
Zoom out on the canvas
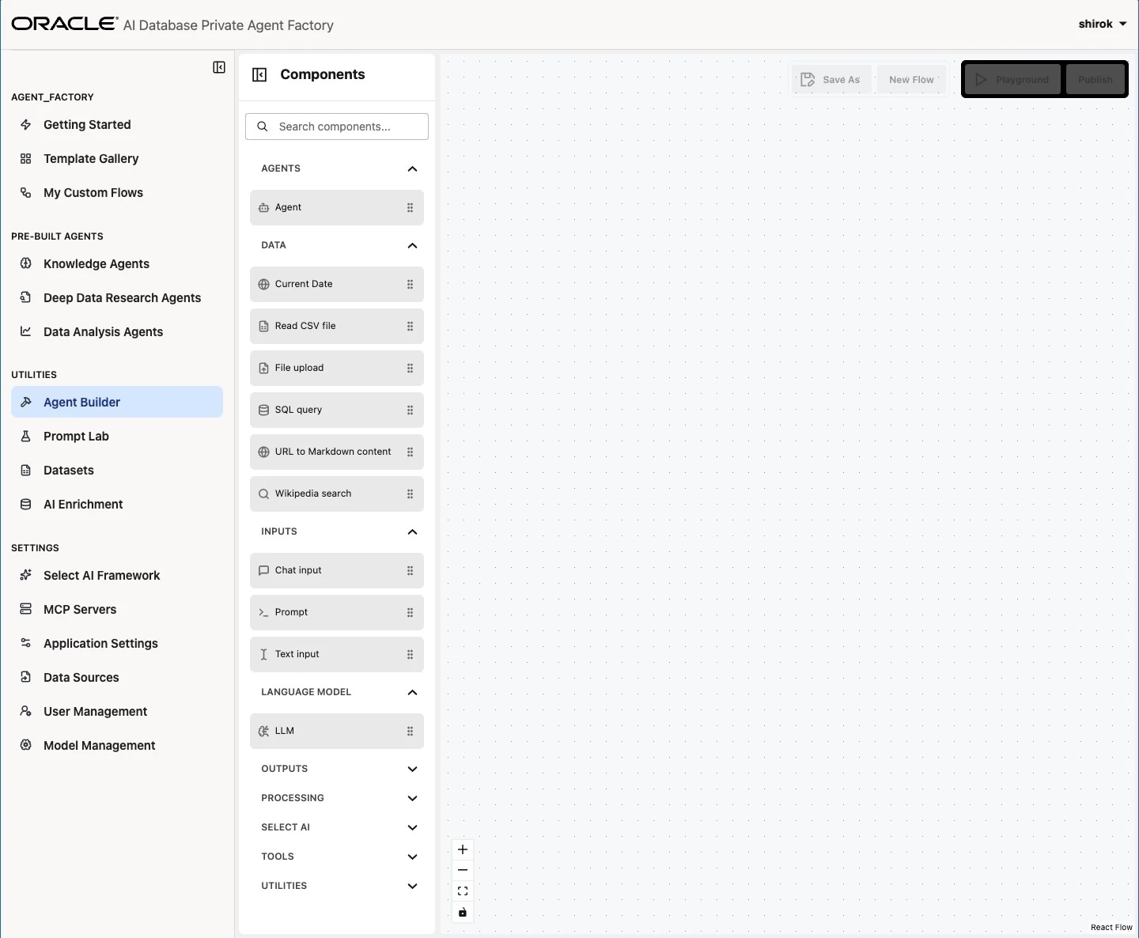[x=463, y=870]
